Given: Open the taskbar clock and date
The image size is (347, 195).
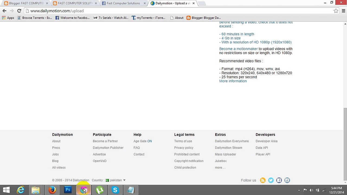Looking at the screenshot, I should (336, 190).
